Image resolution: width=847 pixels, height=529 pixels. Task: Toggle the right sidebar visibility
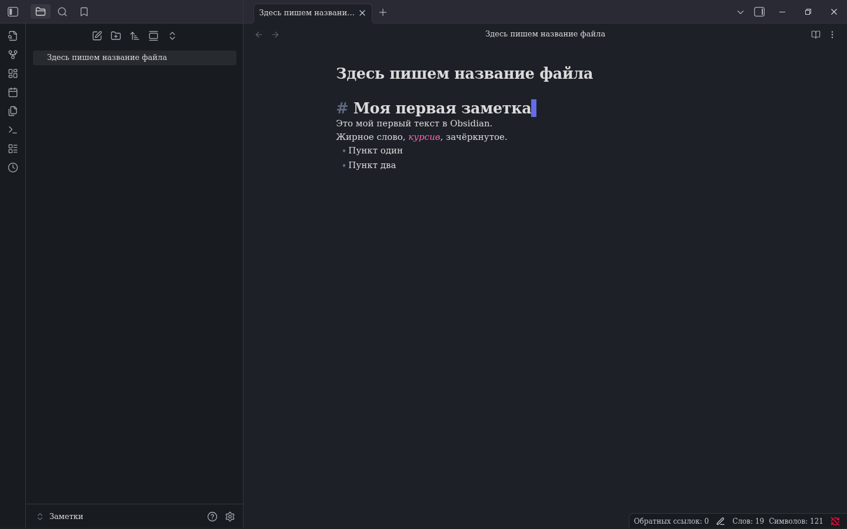click(759, 12)
